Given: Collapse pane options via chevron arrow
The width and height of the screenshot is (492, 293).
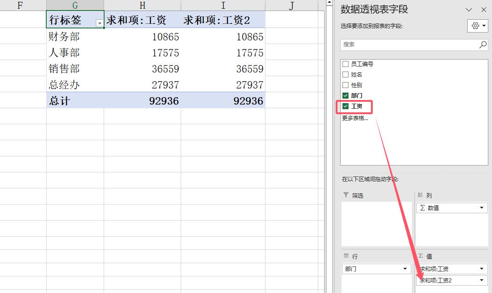Looking at the screenshot, I should pos(469,10).
